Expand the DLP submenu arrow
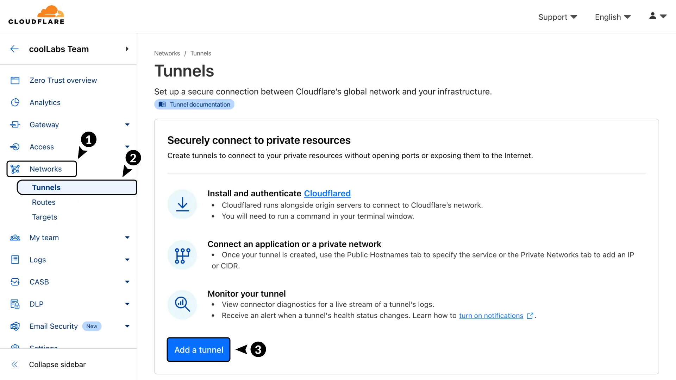 pyautogui.click(x=127, y=304)
